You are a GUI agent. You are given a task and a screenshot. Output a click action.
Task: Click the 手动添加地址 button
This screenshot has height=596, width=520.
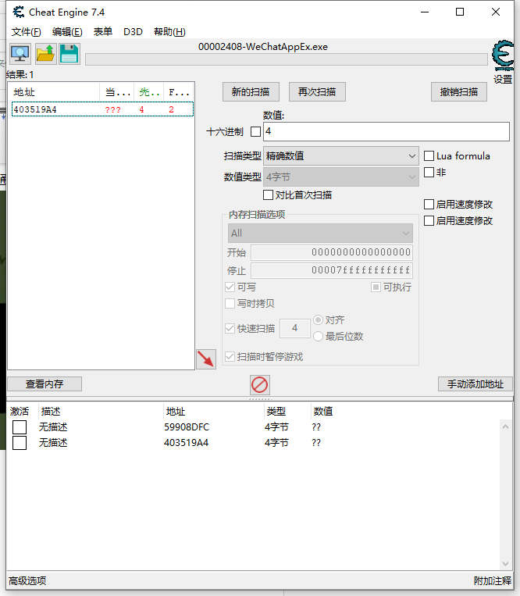475,384
